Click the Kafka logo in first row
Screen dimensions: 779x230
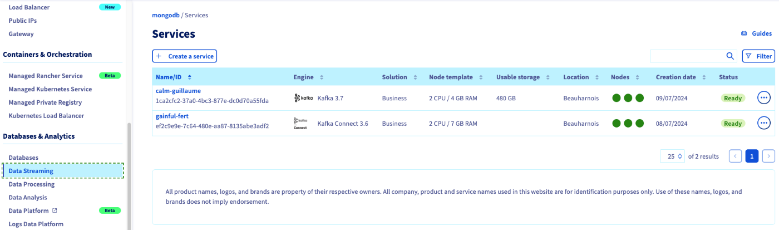pos(303,98)
